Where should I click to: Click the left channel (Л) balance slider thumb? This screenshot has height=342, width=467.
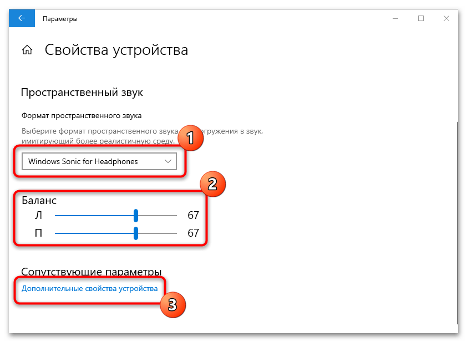tap(135, 216)
